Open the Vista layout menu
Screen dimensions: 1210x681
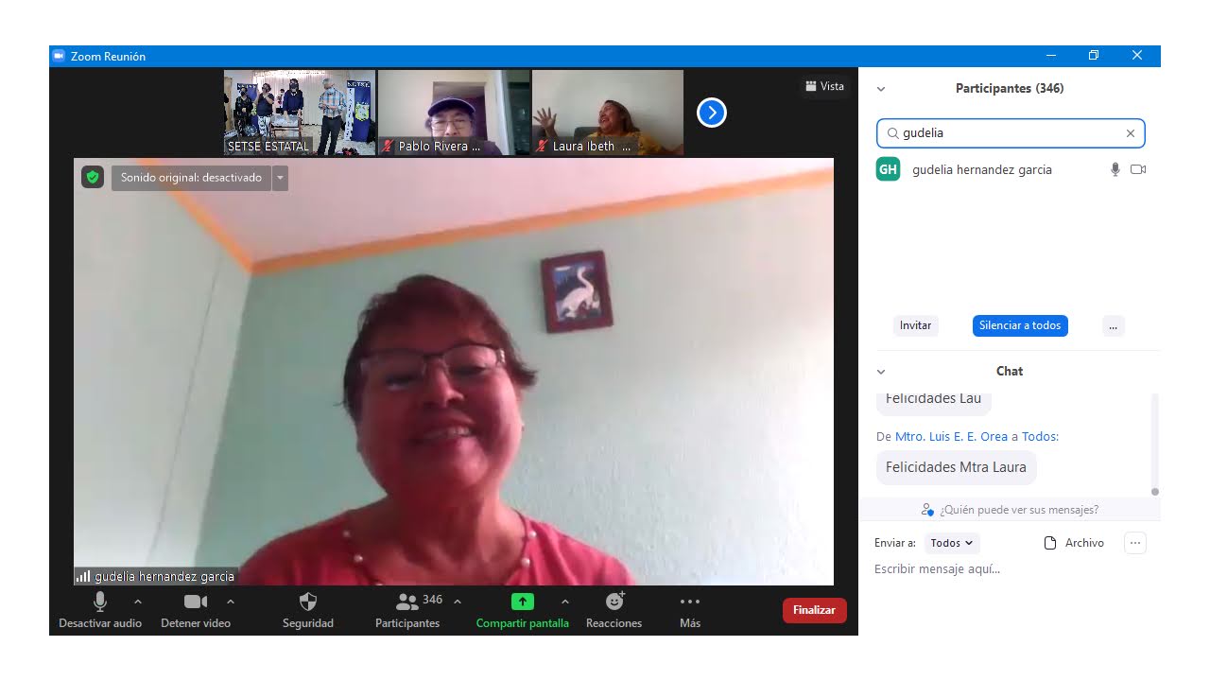824,86
